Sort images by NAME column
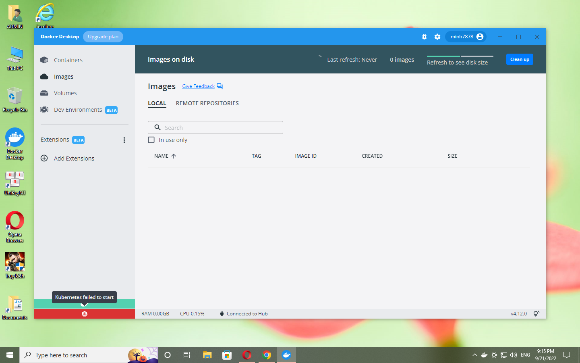The width and height of the screenshot is (580, 363). click(x=162, y=156)
